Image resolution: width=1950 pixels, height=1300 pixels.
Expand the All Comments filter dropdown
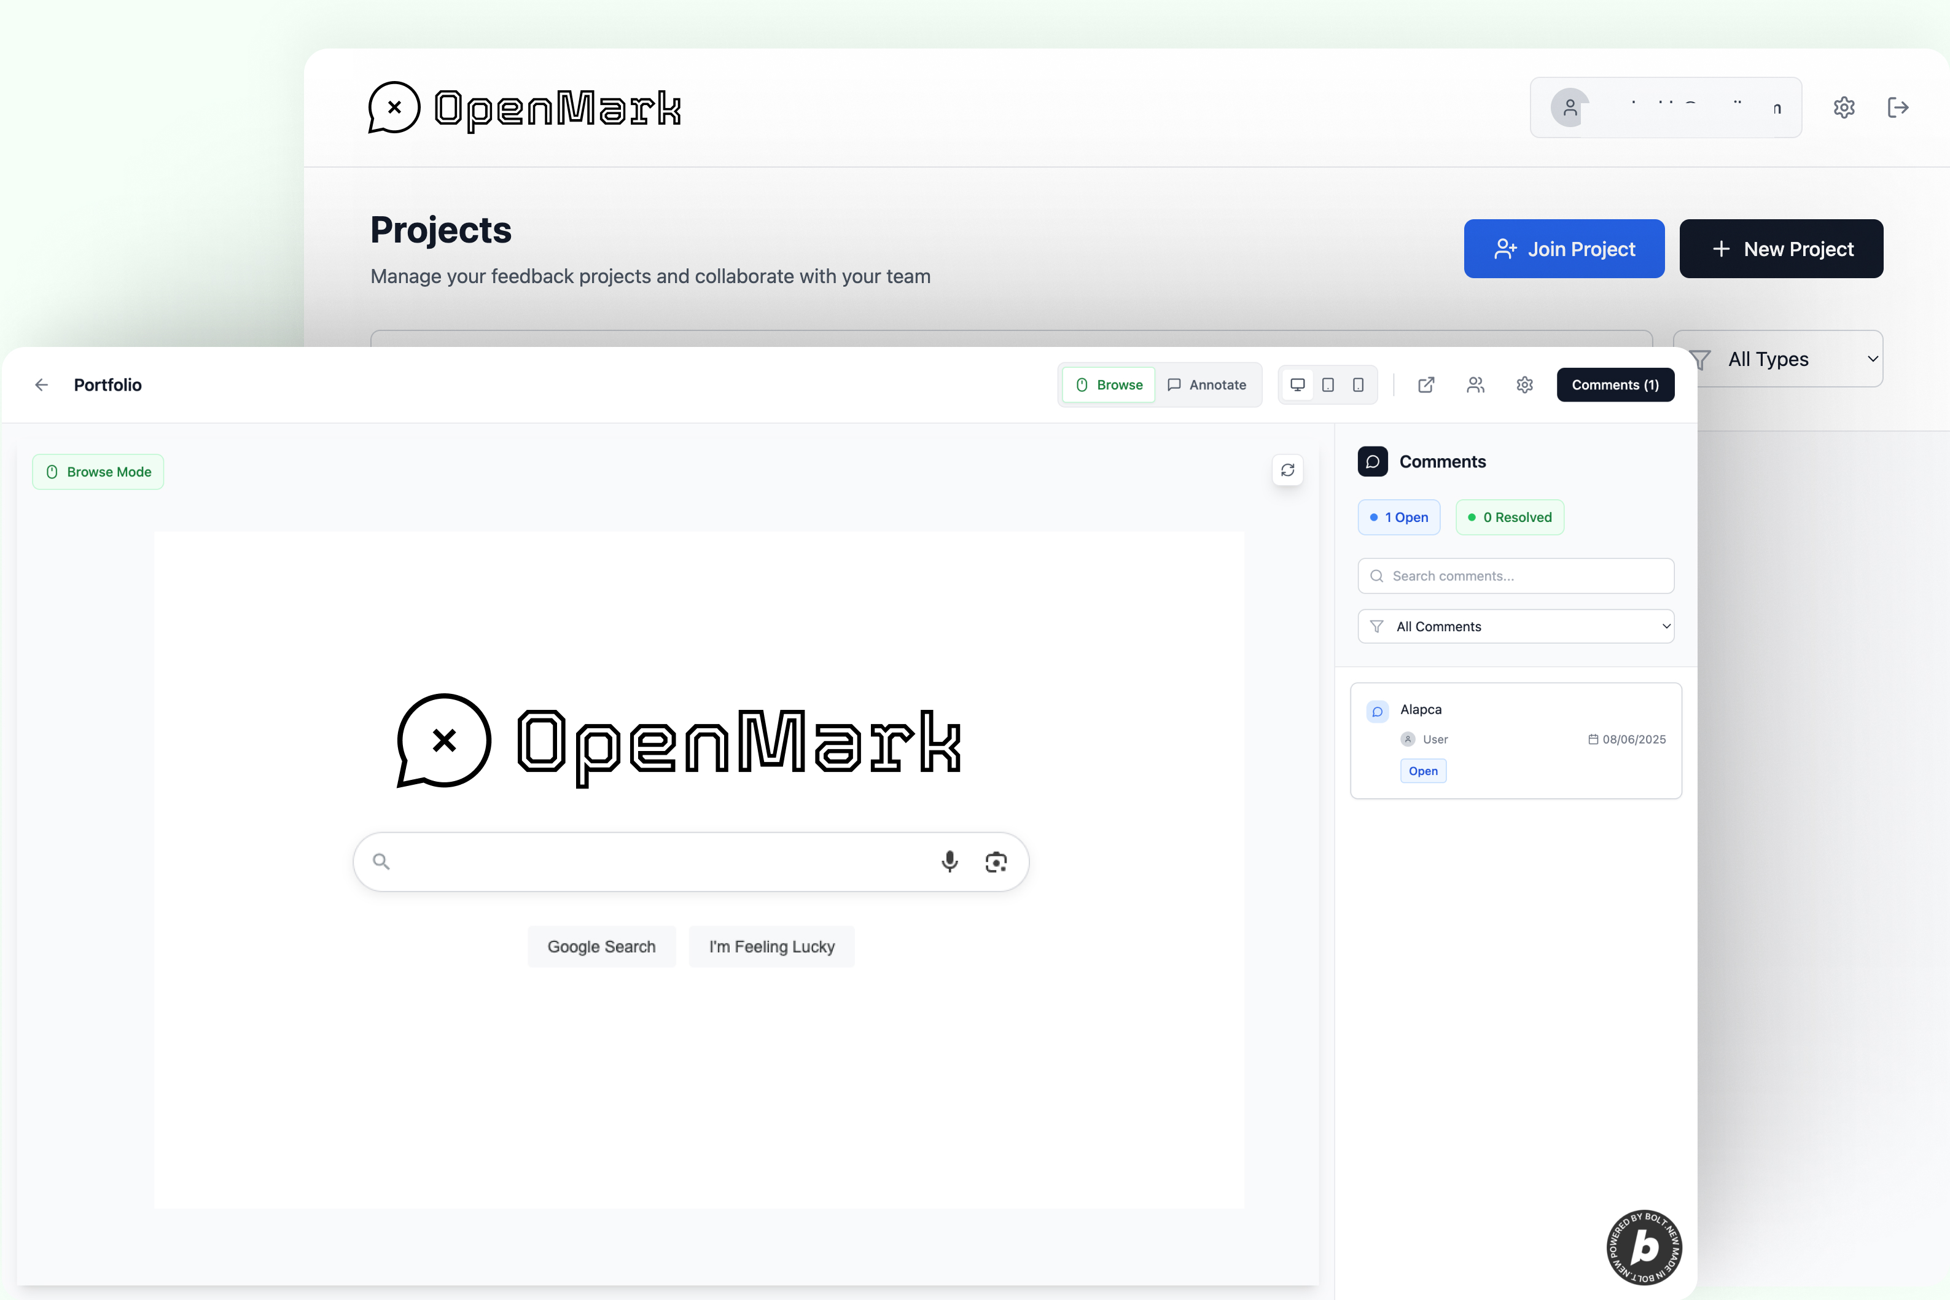pyautogui.click(x=1516, y=627)
